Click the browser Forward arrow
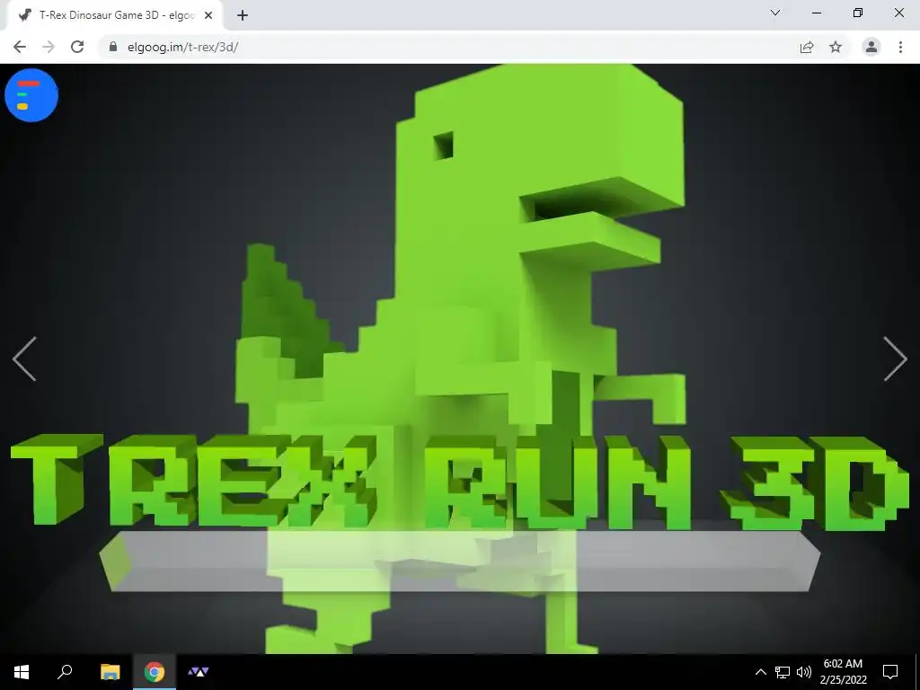 49,47
